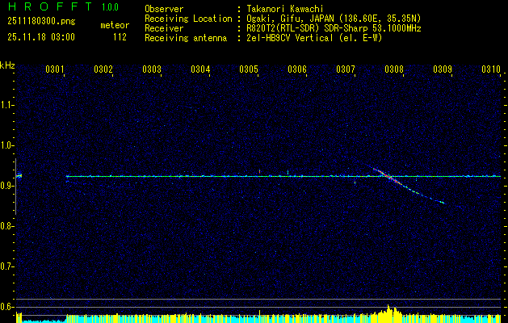The height and width of the screenshot is (323, 508).
Task: Click the 1.0 kHz axis label
Action: pos(6,145)
